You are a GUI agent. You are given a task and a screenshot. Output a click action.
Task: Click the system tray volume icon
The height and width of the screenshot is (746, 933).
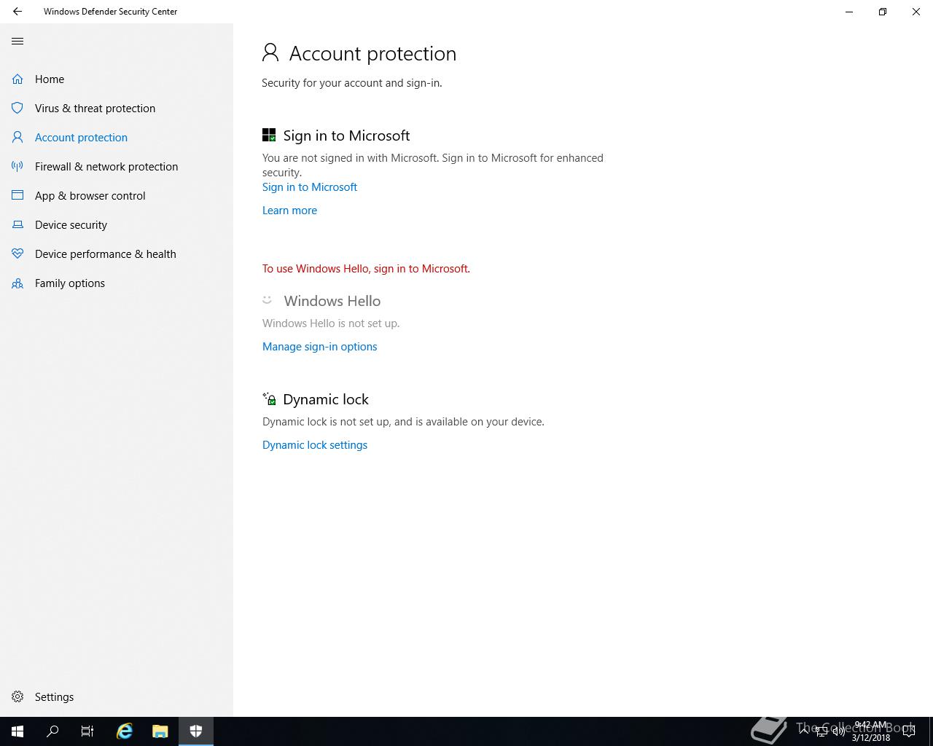click(x=838, y=731)
